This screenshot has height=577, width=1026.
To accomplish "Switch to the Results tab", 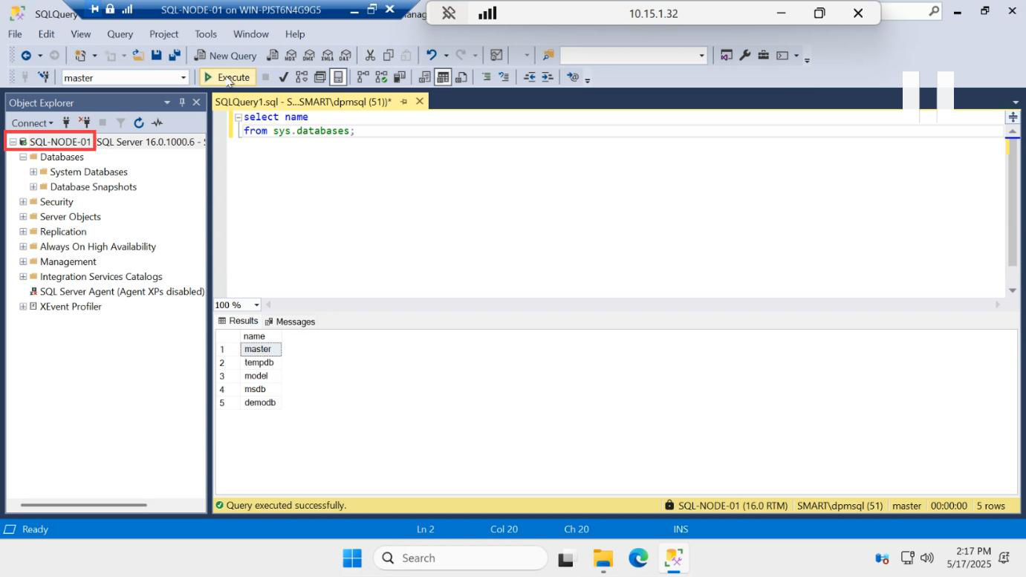I will [x=238, y=321].
